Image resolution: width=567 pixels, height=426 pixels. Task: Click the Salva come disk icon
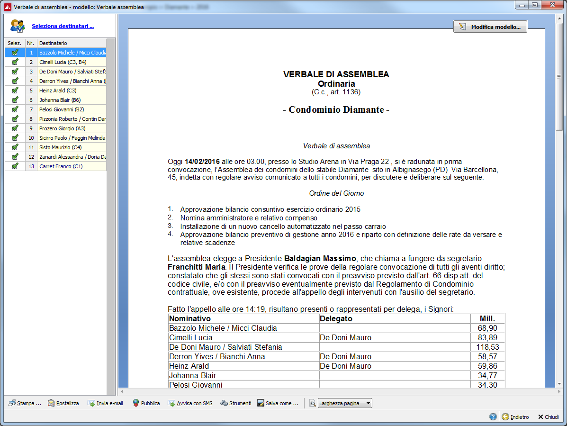click(x=261, y=403)
